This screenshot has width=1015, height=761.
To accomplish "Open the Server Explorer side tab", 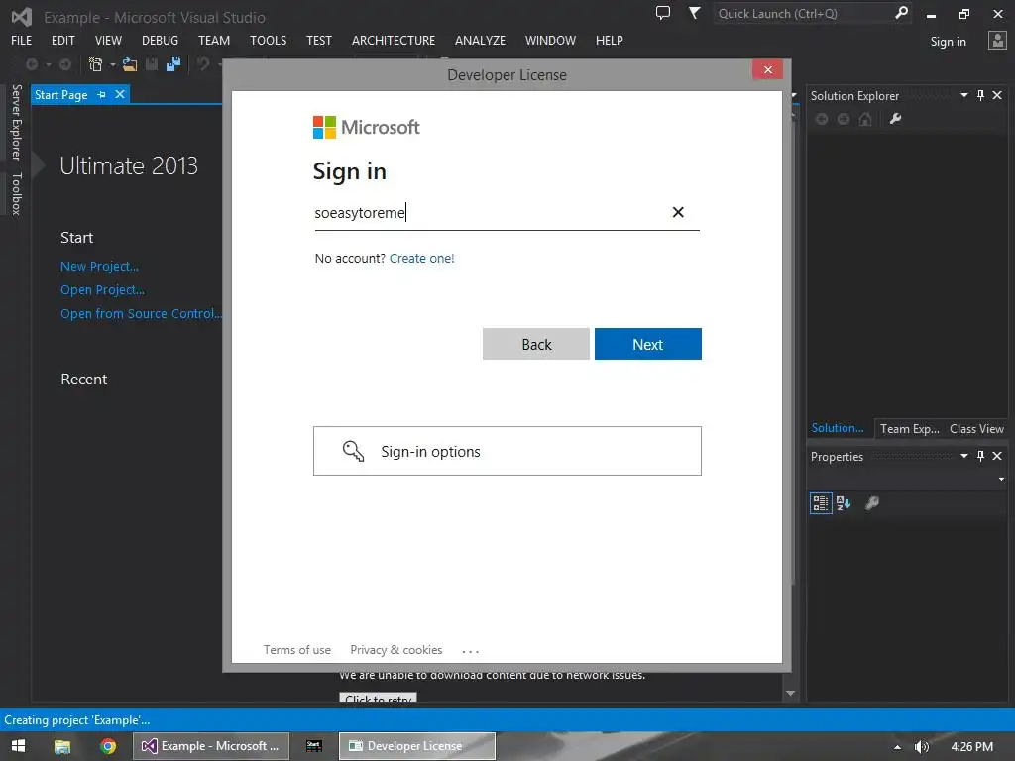I will pyautogui.click(x=16, y=122).
